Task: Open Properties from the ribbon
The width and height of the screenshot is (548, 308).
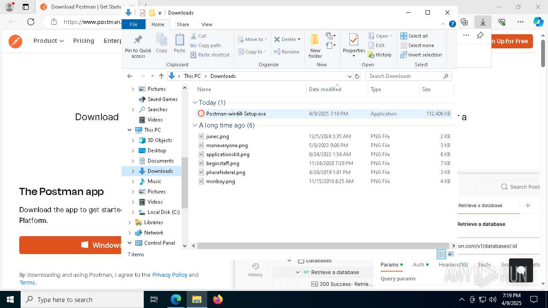Action: point(354,46)
